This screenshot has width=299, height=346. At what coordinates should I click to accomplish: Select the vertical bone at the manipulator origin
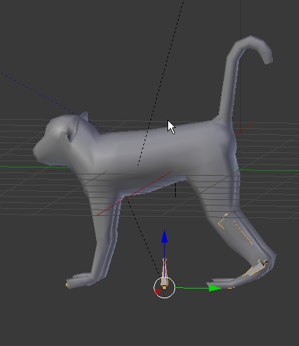click(x=164, y=273)
